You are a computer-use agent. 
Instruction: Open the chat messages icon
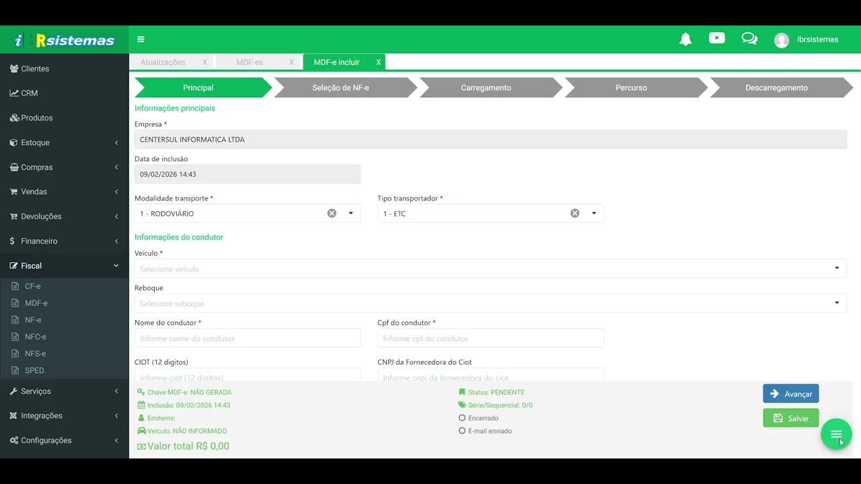point(749,38)
